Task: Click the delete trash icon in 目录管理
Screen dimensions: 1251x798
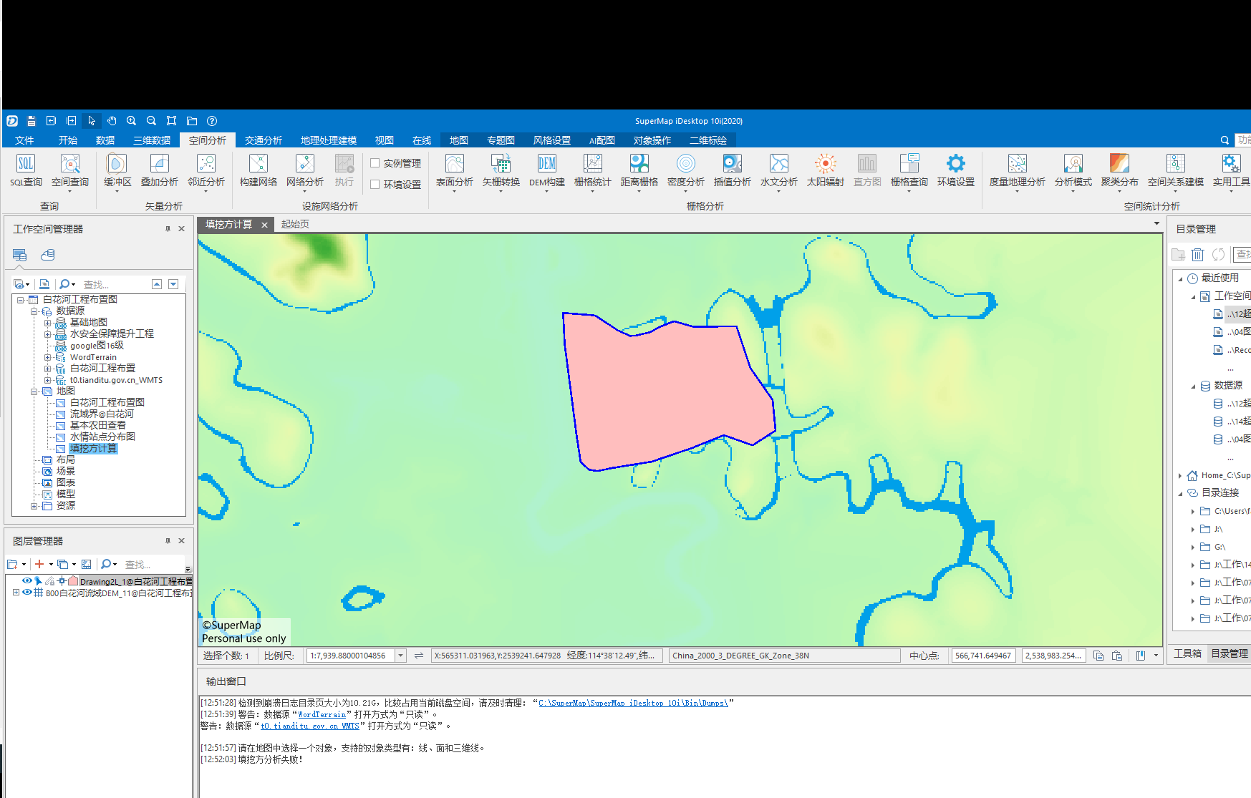Action: click(1197, 255)
